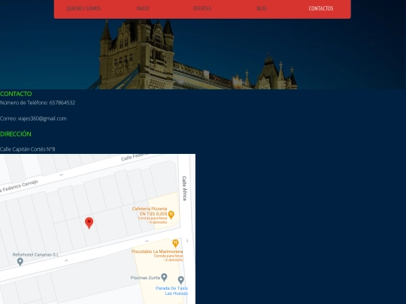Select the CONTACTOS menu item
This screenshot has height=304, width=406.
click(321, 8)
